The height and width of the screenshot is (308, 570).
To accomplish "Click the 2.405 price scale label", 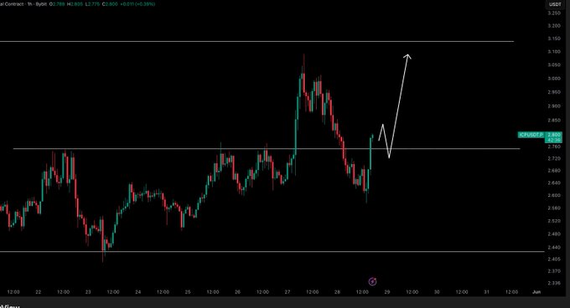I will pyautogui.click(x=553, y=259).
